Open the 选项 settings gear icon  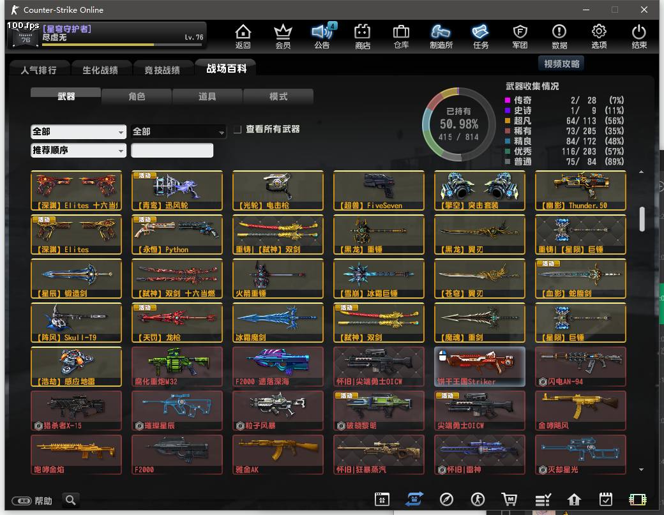pos(599,36)
